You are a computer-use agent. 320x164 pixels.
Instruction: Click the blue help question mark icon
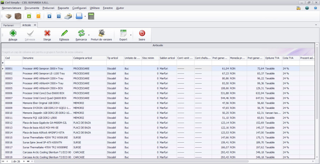click(x=315, y=8)
